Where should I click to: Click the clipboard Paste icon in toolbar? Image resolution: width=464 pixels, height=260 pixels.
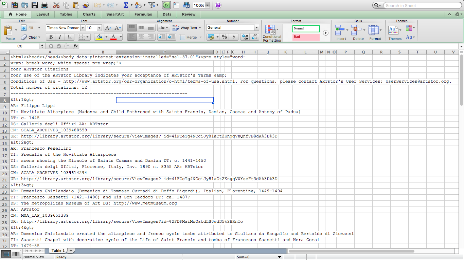coord(76,5)
